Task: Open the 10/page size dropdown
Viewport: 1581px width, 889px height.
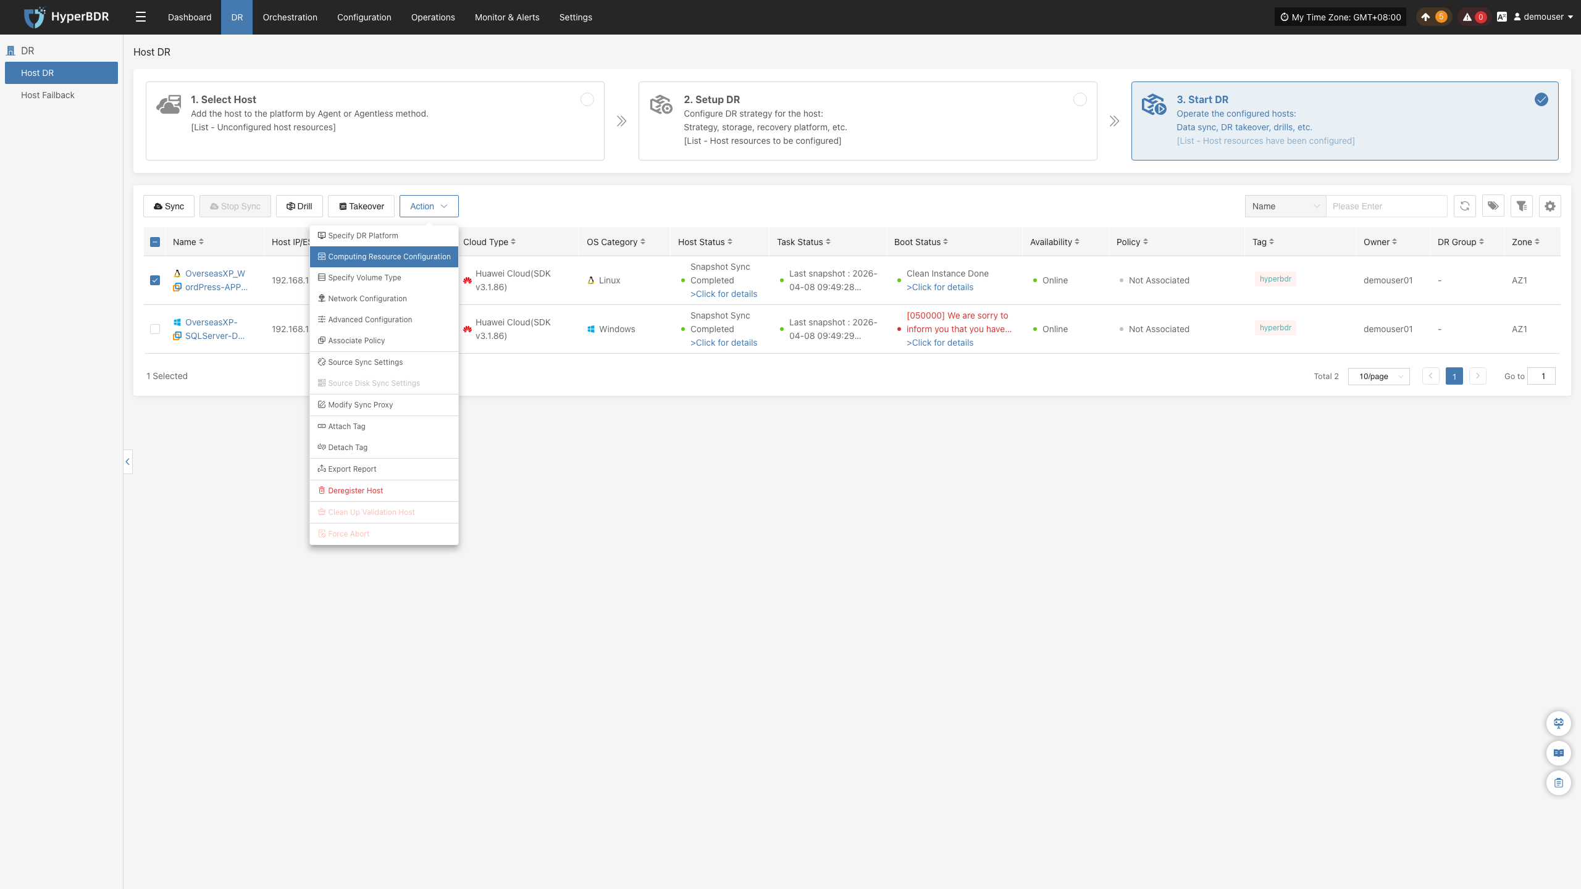Action: point(1378,376)
